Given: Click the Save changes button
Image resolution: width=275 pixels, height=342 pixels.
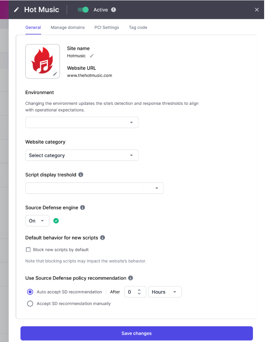Looking at the screenshot, I should tap(137, 333).
